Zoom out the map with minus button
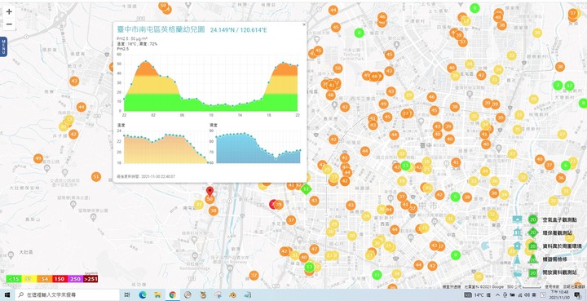The width and height of the screenshot is (587, 301). (9, 24)
